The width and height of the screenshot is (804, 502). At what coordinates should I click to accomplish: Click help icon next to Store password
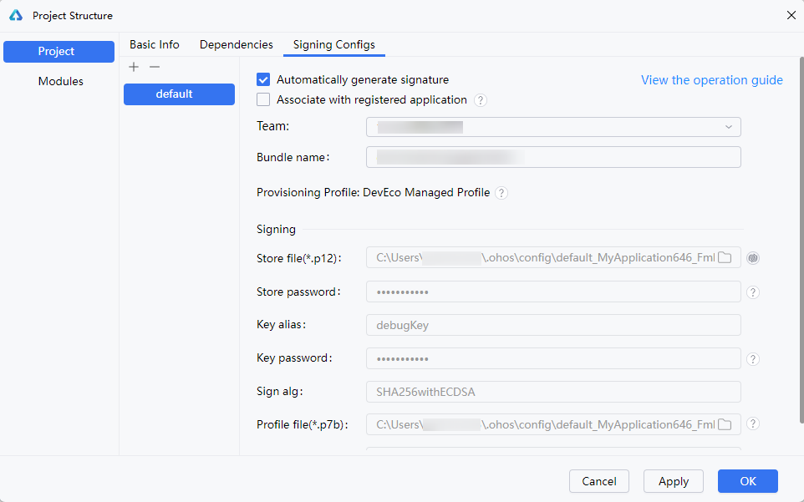(752, 292)
